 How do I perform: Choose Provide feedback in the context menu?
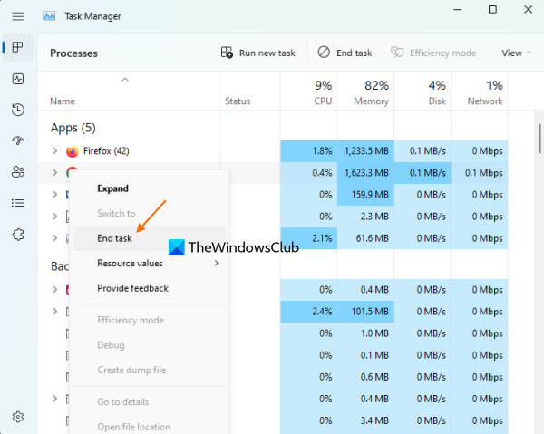150,288
